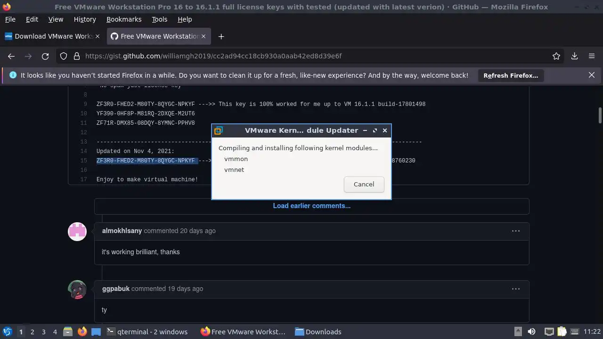Click the network status tray icon

click(549, 331)
